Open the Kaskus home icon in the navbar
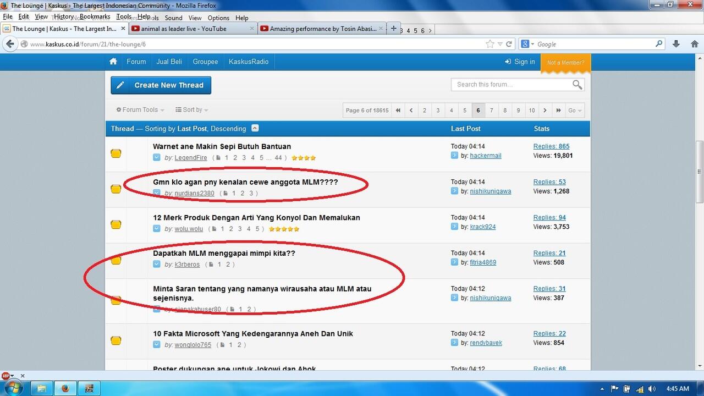Screen dimensions: 704x396 coord(113,62)
